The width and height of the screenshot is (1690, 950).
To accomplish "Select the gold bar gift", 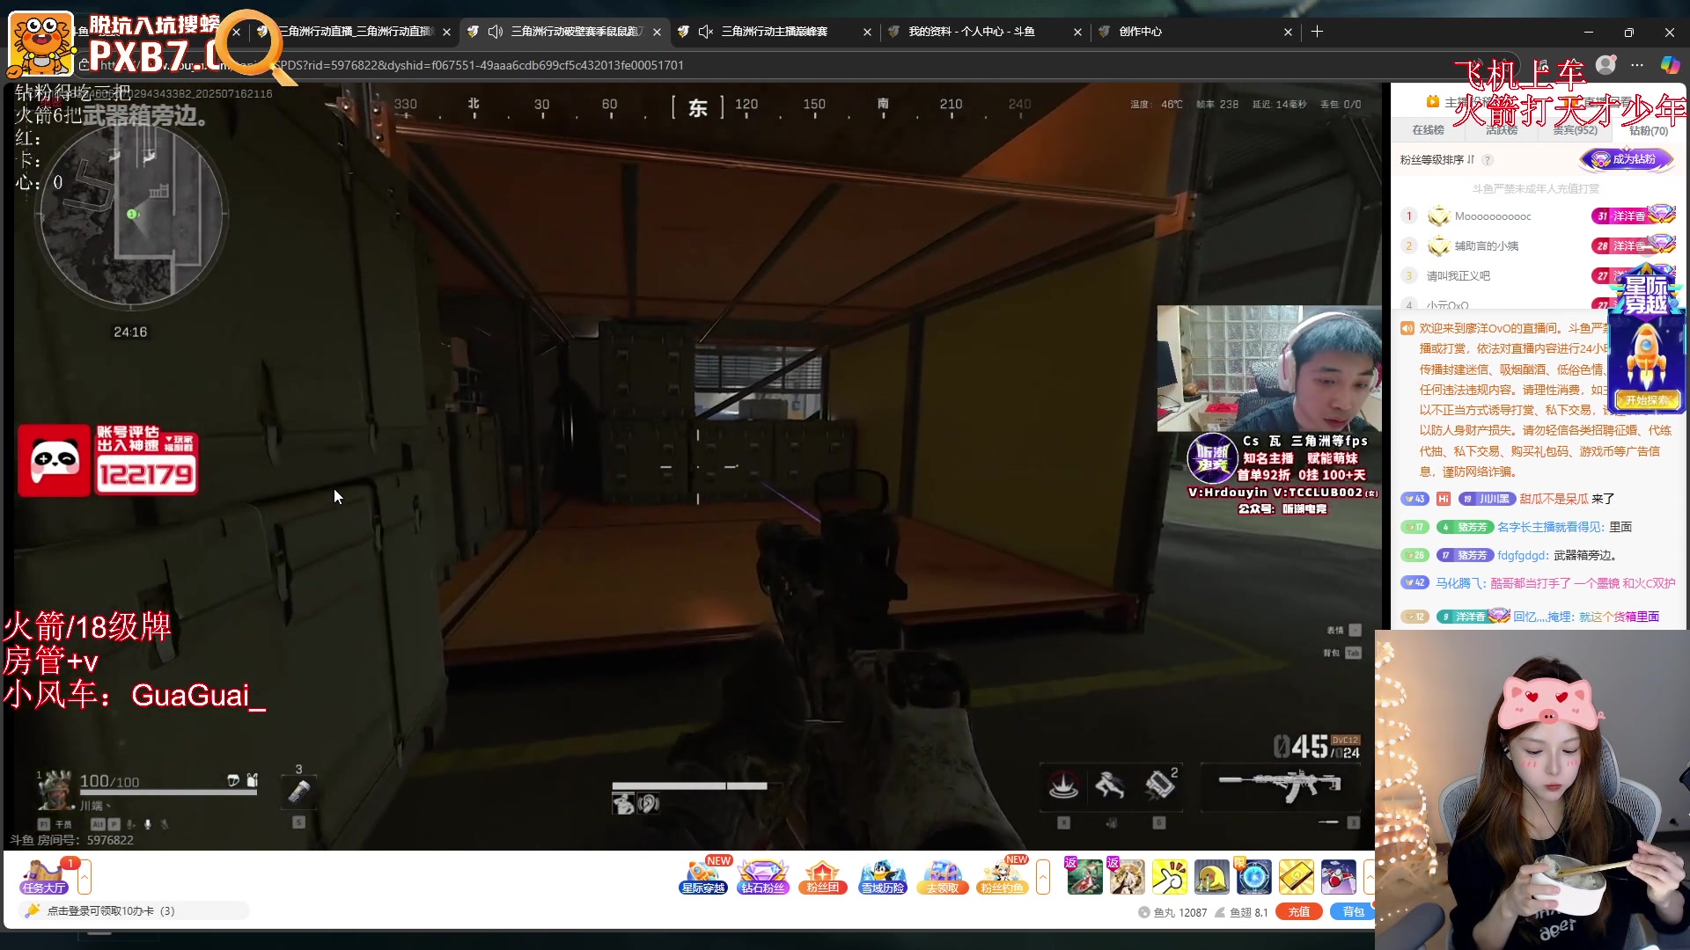I will 1296,877.
